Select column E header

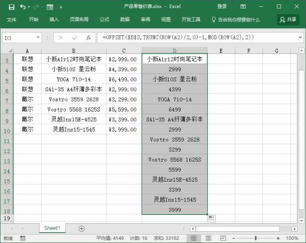coord(221,51)
